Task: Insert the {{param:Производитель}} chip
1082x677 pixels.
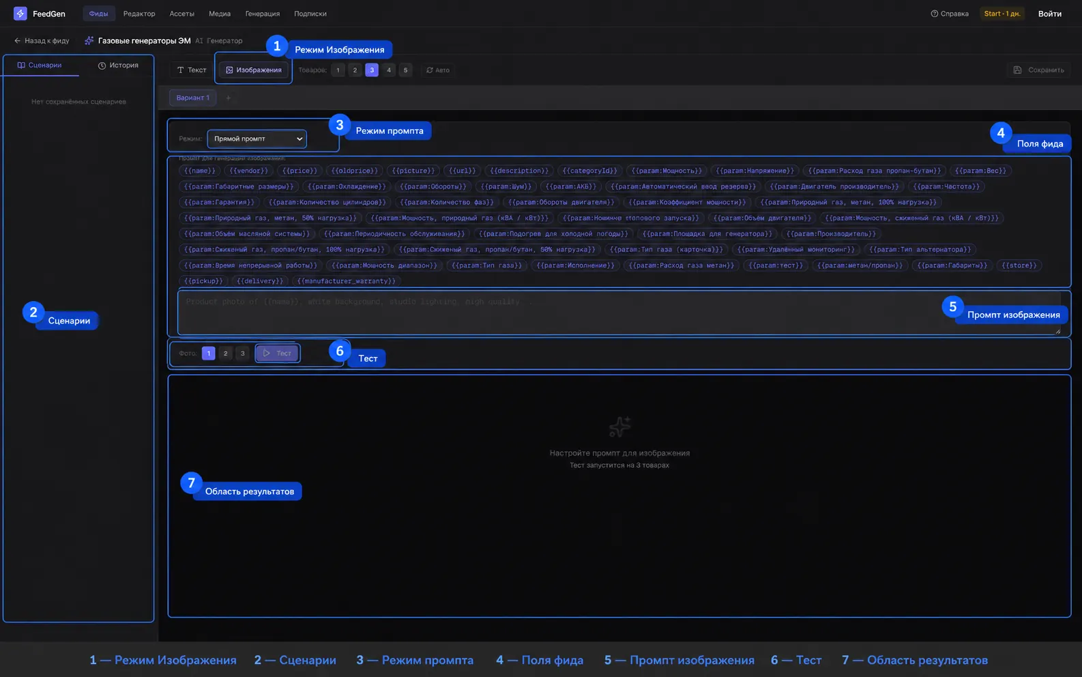Action: point(831,233)
